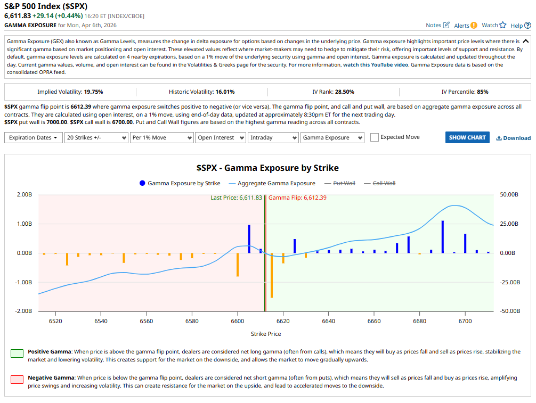Open the Expiration Dates dropdown

coord(33,137)
